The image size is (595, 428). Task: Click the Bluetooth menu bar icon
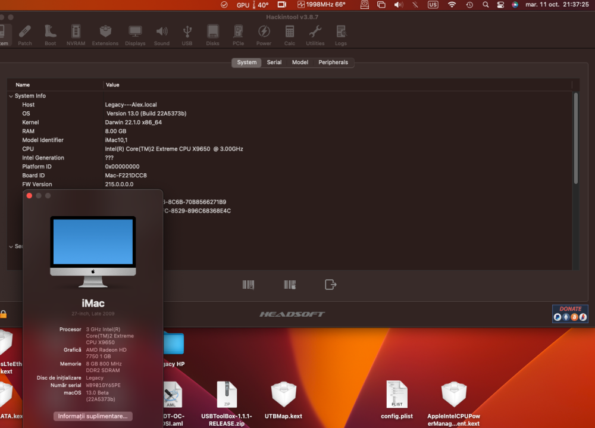(x=415, y=5)
